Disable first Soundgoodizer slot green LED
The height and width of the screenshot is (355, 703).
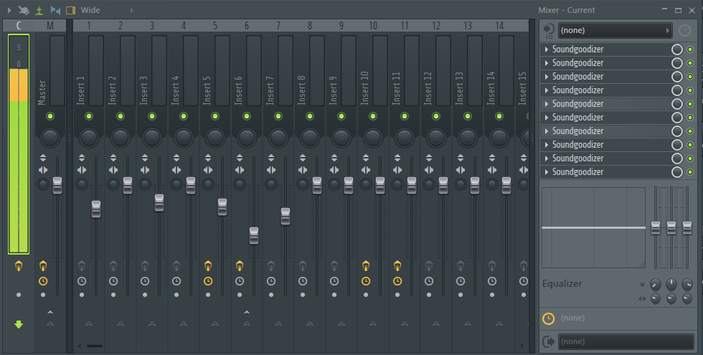690,49
